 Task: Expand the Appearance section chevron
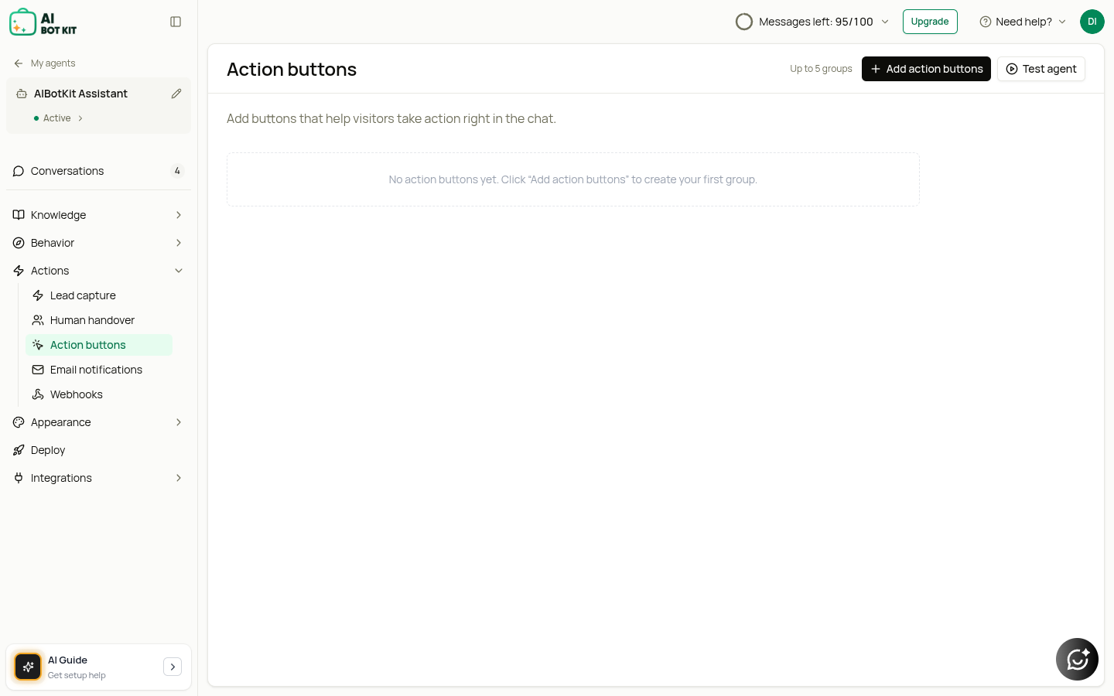[x=179, y=422]
